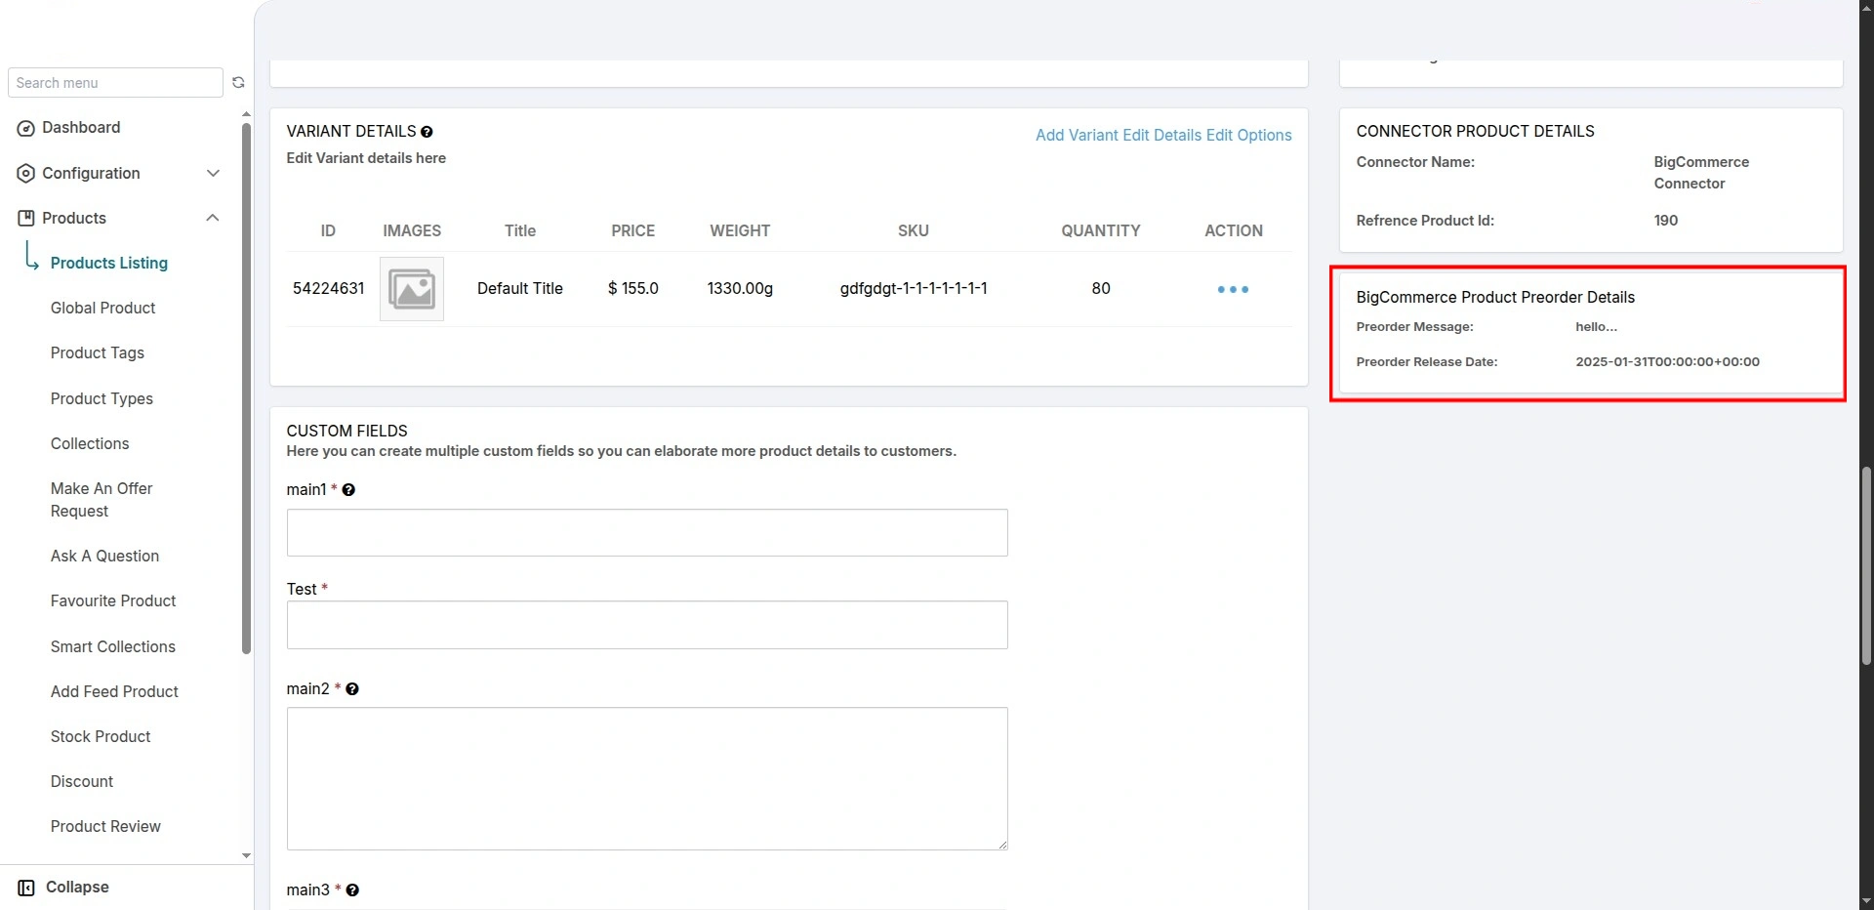Open Configuration in the sidebar
This screenshot has width=1874, height=910.
(x=91, y=174)
